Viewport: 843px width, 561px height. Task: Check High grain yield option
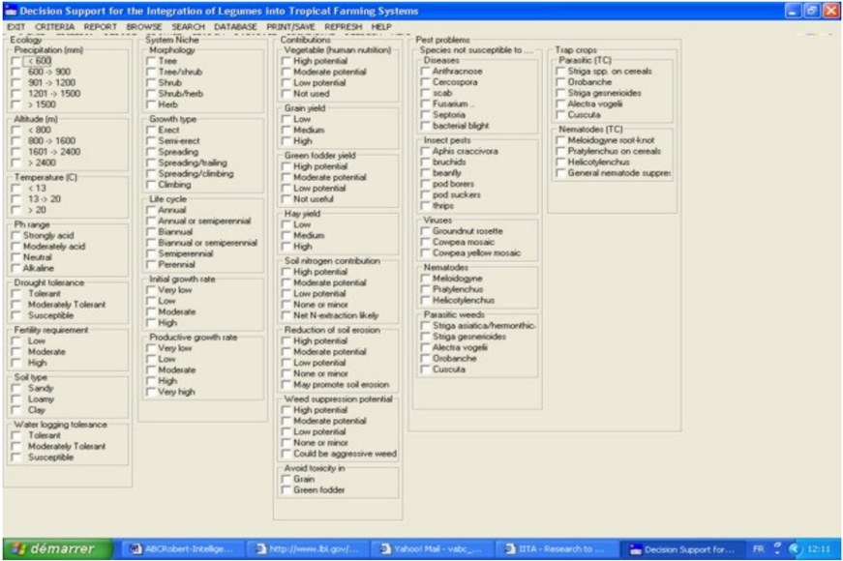tap(286, 141)
